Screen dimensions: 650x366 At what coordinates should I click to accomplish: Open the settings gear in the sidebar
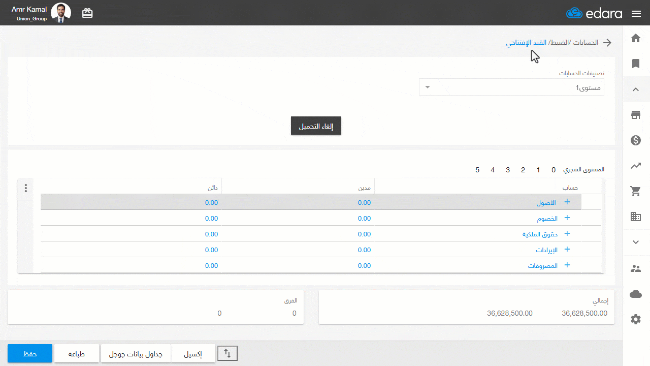(636, 319)
